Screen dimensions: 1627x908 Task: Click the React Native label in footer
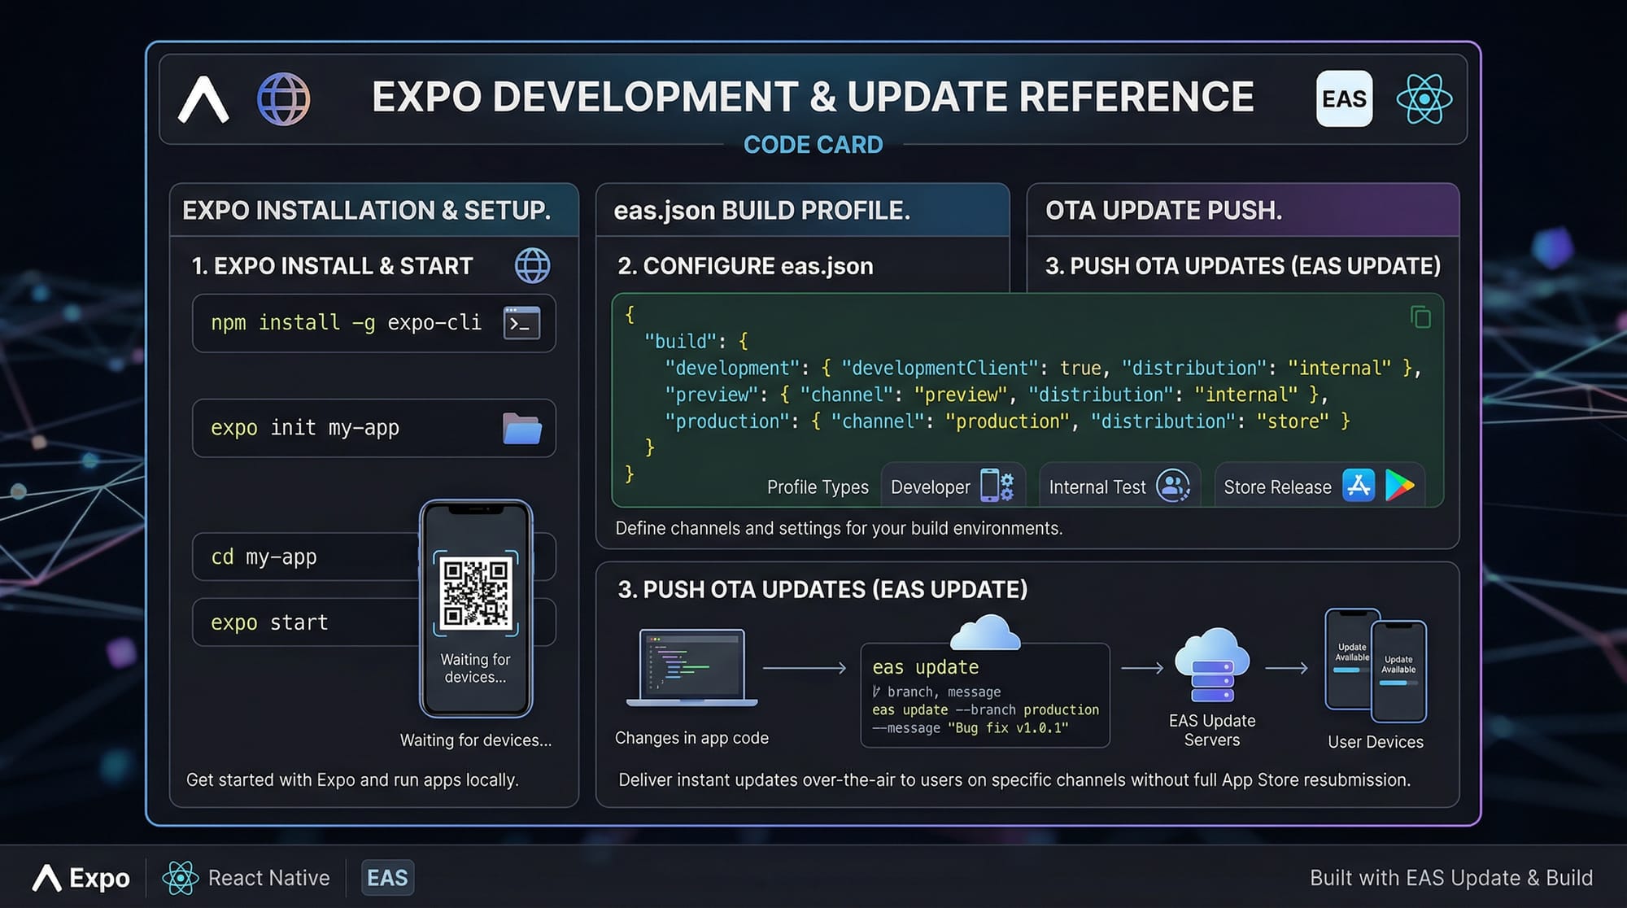268,878
